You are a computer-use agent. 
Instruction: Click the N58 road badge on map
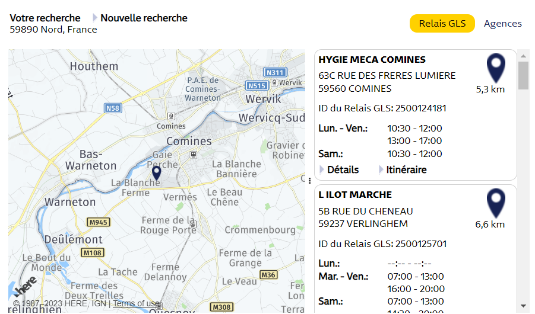coord(113,108)
